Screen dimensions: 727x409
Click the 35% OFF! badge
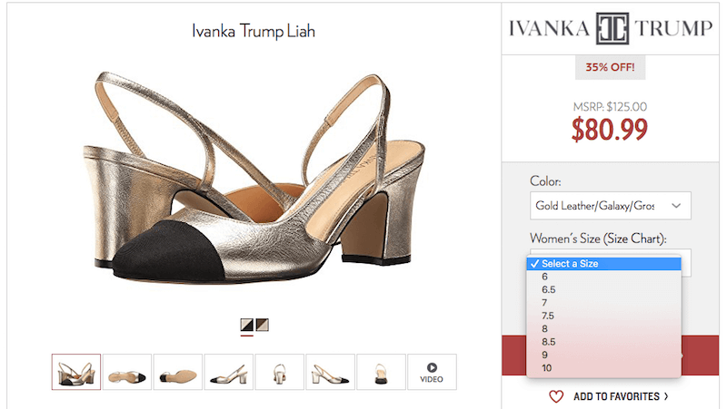tap(610, 67)
